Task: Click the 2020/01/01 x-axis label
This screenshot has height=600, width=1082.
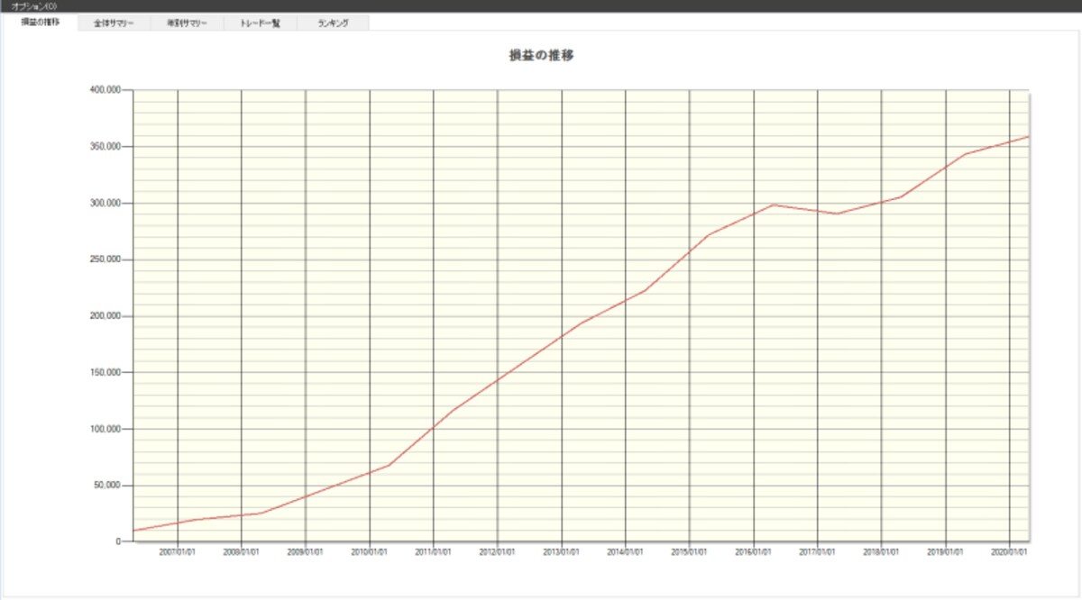Action: [x=1010, y=551]
